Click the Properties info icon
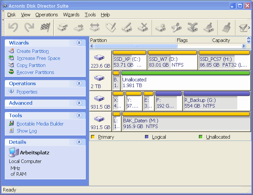Viewport: 253px width, 195px height. point(11,91)
